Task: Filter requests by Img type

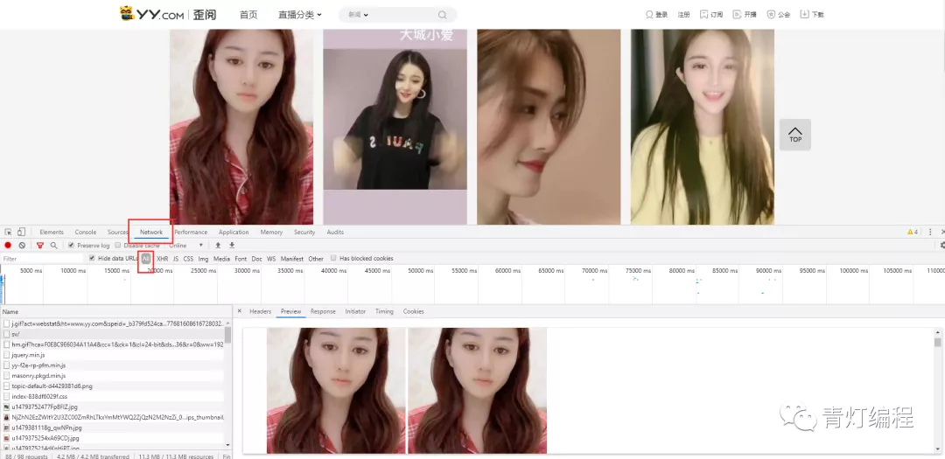Action: (x=203, y=259)
